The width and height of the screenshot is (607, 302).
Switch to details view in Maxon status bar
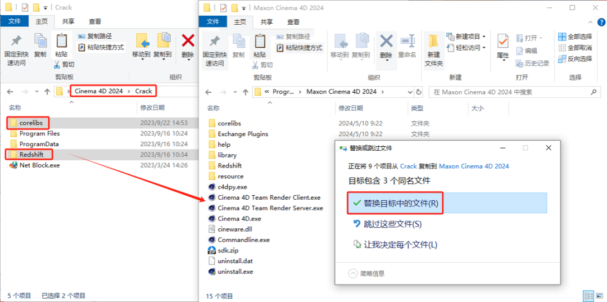589,296
